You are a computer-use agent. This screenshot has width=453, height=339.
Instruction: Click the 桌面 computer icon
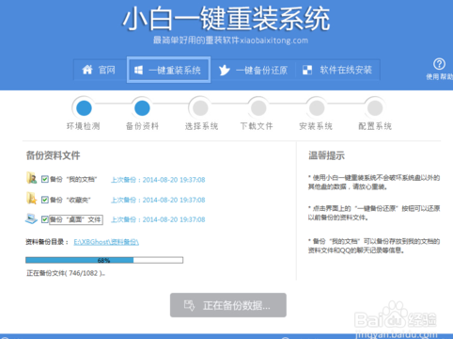[31, 218]
